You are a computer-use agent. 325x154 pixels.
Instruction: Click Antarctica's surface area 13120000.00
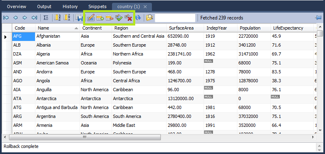coord(185,98)
